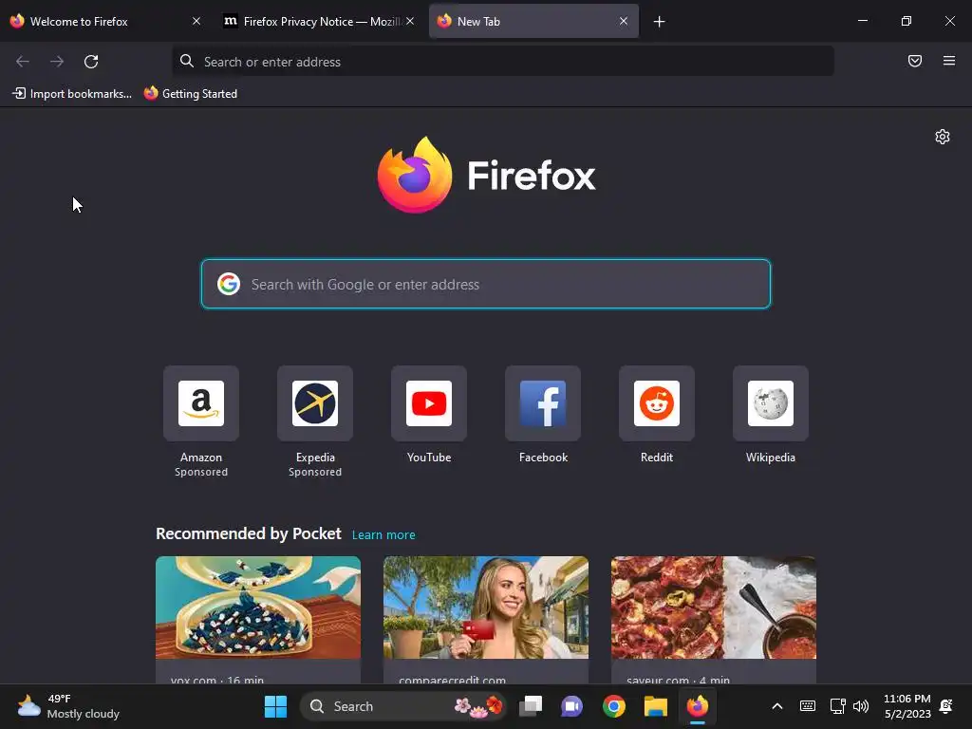Image resolution: width=972 pixels, height=729 pixels.
Task: Show hidden system tray icons
Action: pos(776,706)
